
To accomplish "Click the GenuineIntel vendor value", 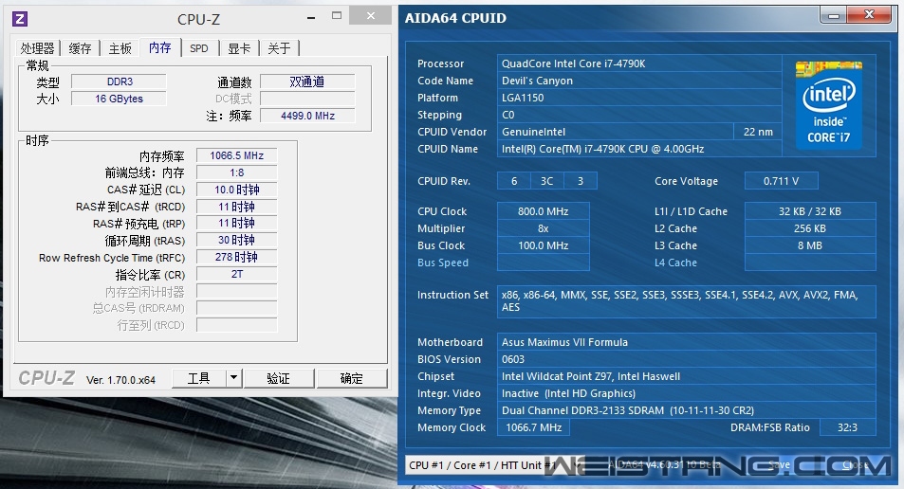I will [x=616, y=132].
